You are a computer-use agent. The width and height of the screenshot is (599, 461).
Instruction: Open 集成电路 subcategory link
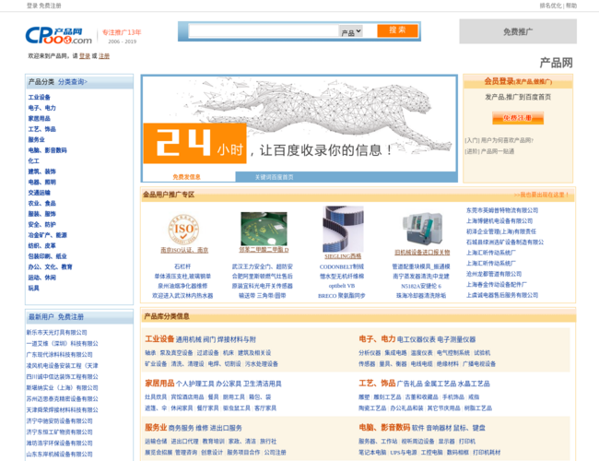tap(395, 353)
